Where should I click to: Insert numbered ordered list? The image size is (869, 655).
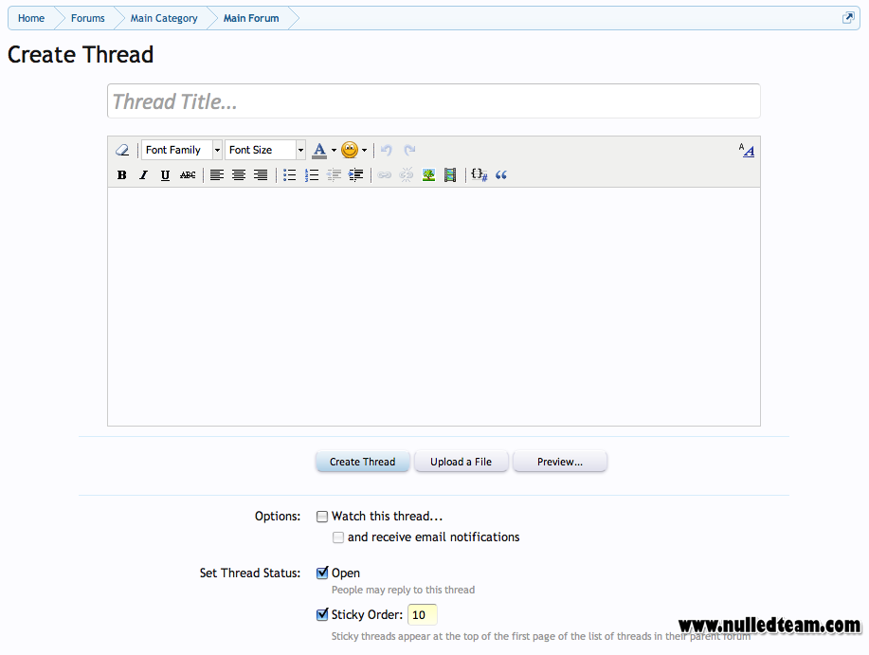tap(312, 175)
